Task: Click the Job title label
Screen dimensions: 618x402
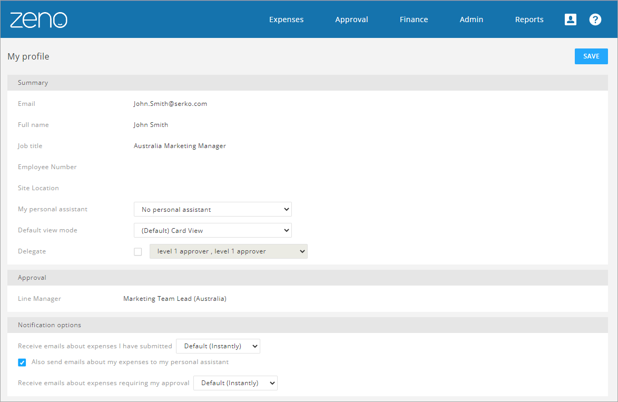Action: point(30,146)
